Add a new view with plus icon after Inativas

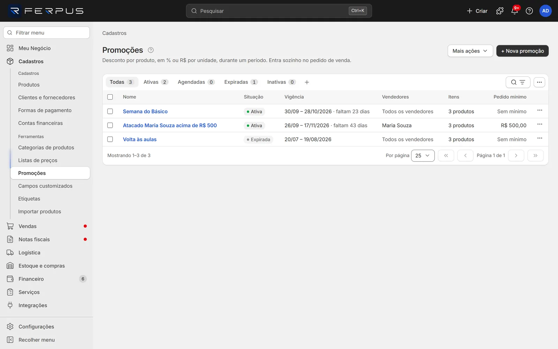(307, 82)
